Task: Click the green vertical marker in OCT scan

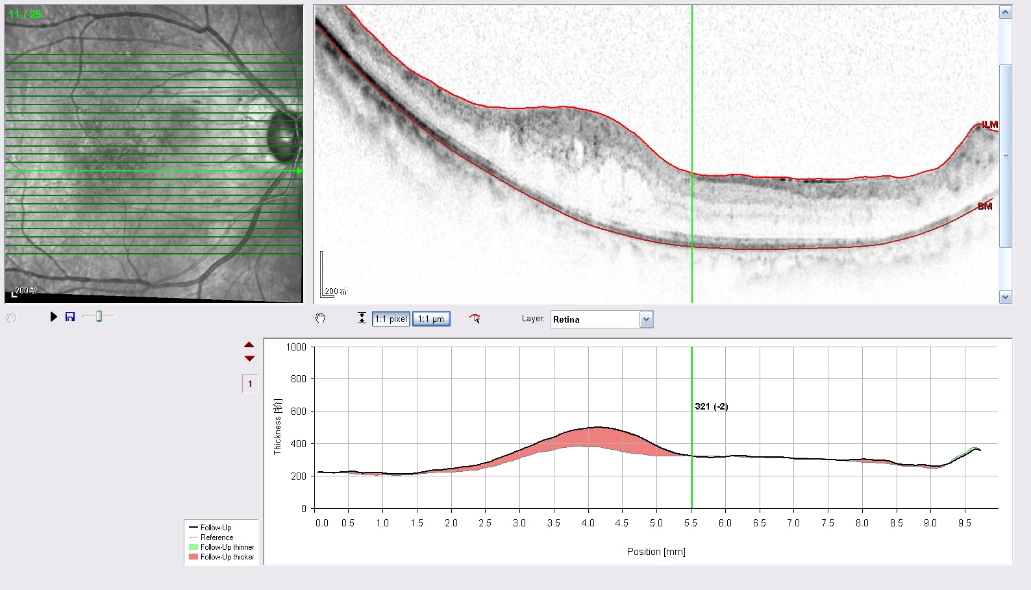Action: pos(692,154)
